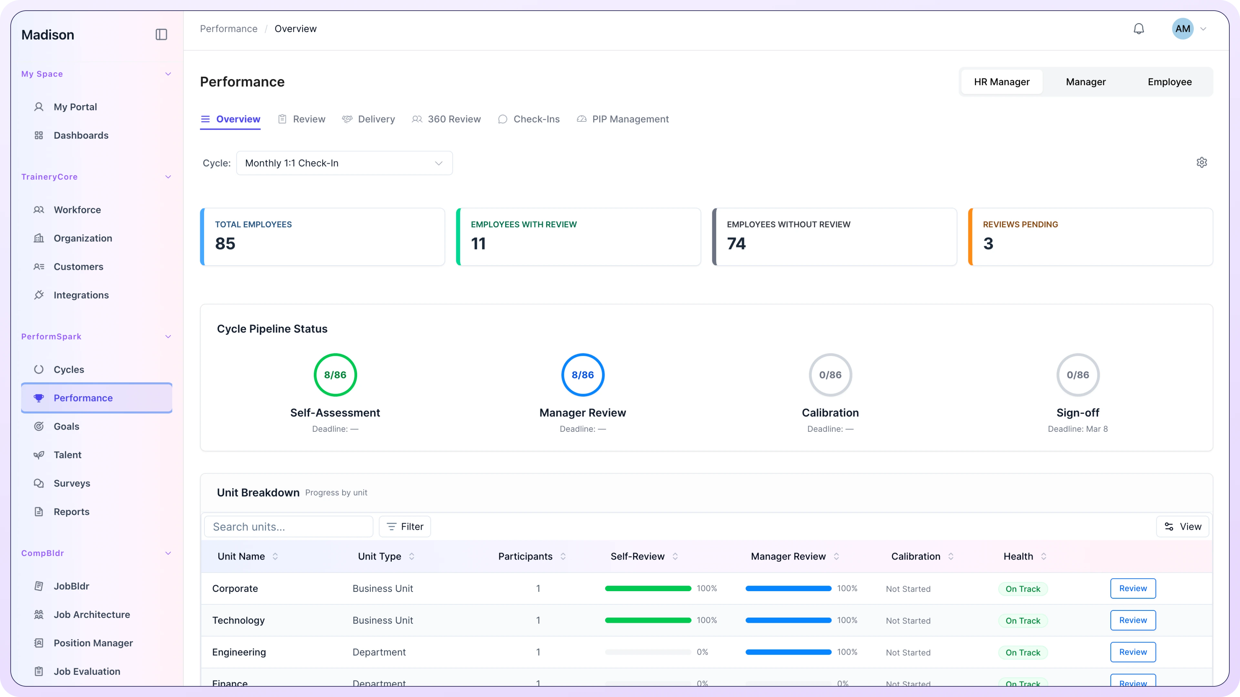Click the Job Architecture icon
The image size is (1240, 697).
pyautogui.click(x=39, y=614)
